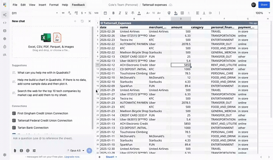Open cell borders menu
The height and width of the screenshot is (160, 273).
[x=182, y=13]
